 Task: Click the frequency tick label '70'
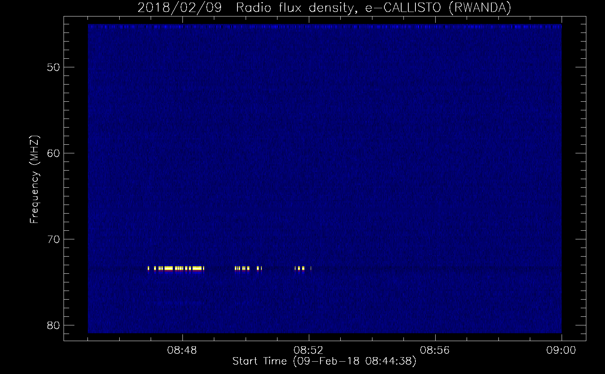coord(54,239)
